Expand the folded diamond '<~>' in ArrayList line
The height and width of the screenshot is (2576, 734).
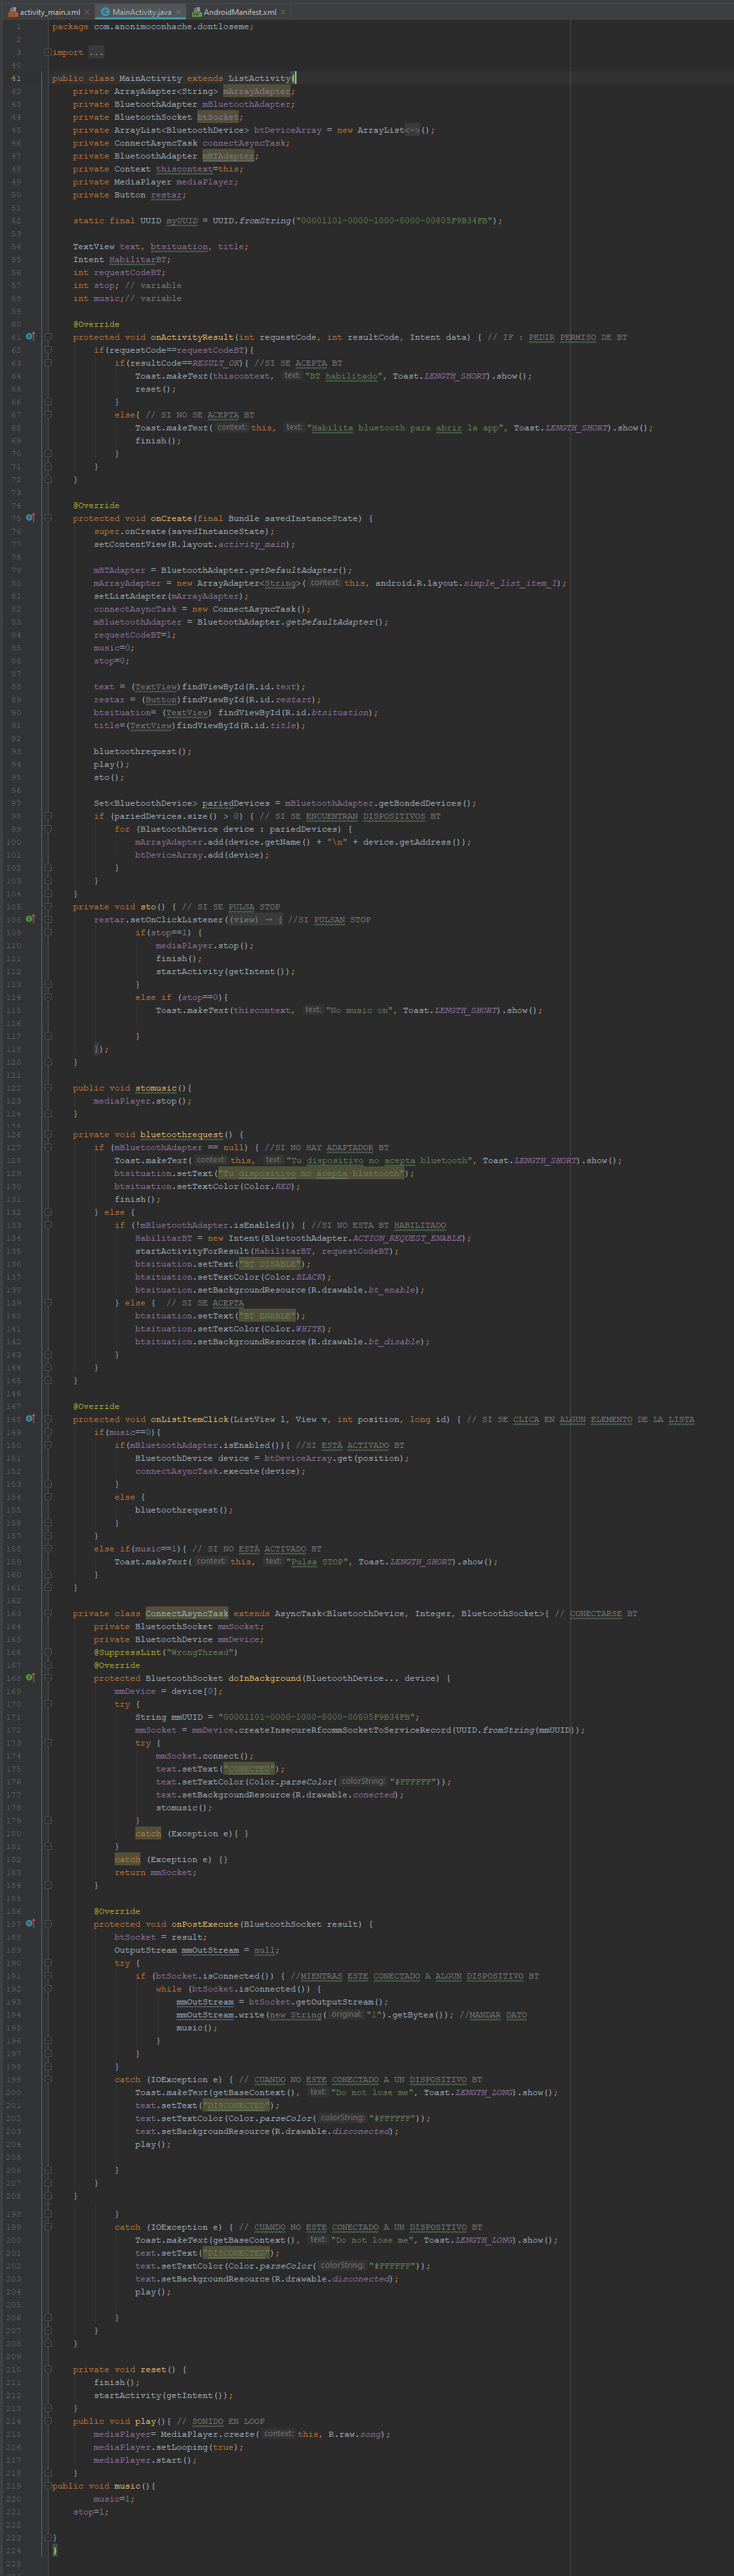coord(413,130)
